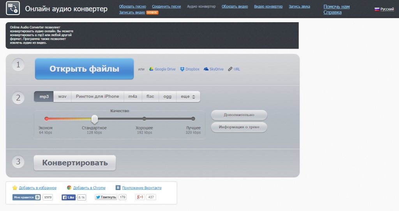
Task: Expand the 'Дополнительно' advanced settings
Action: coord(239,115)
